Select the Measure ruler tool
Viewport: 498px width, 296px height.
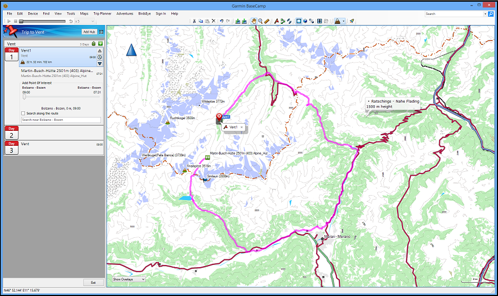tap(267, 21)
